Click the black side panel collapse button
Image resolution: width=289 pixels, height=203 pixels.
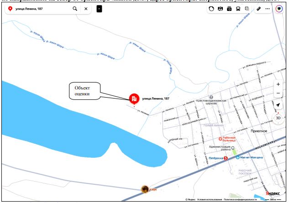tap(99, 9)
